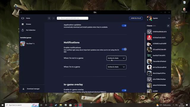Navigate forward with right arrow
The width and height of the screenshot is (190, 107).
tap(53, 18)
